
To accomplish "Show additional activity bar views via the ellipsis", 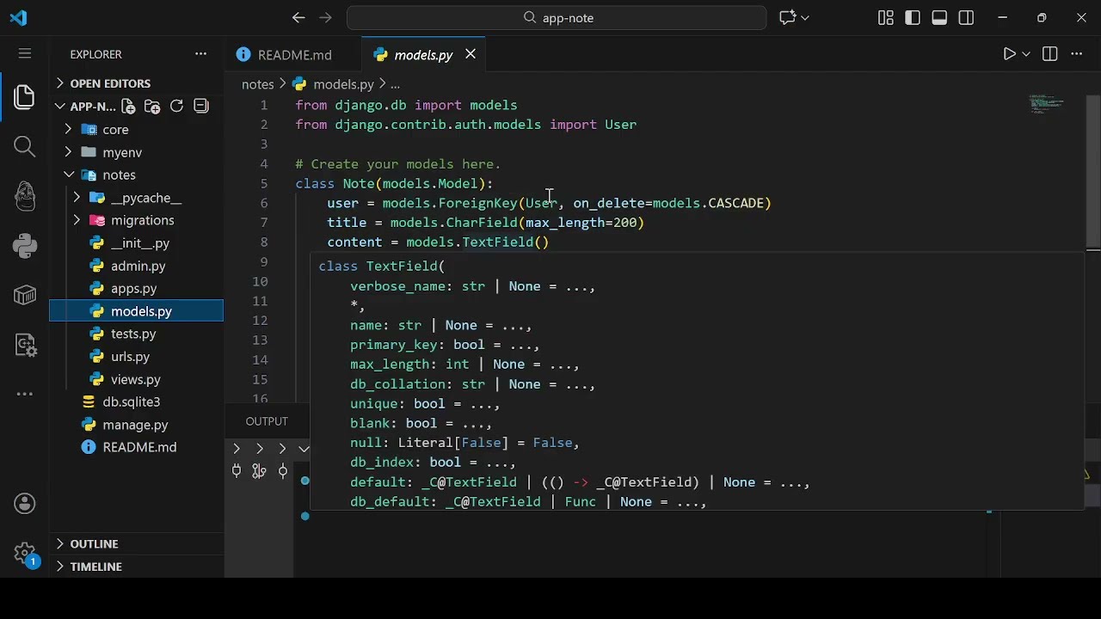I will click(24, 394).
